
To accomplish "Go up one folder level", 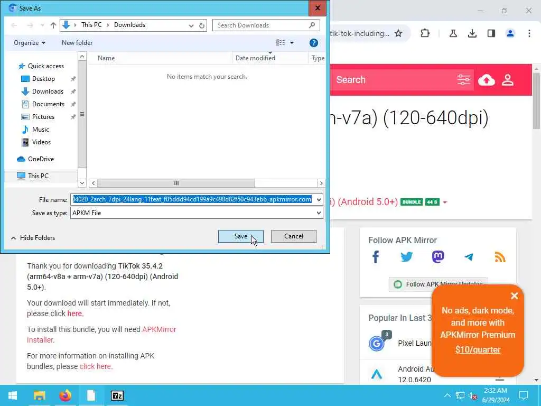I will click(53, 25).
